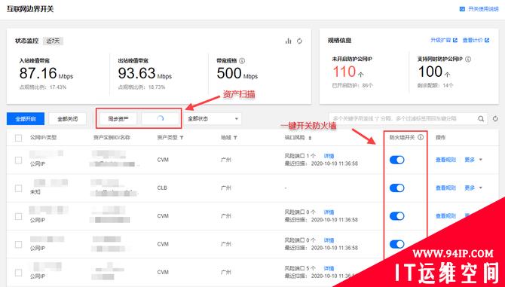The width and height of the screenshot is (505, 287).
Task: Click the 100 supported IP count
Action: coord(430,72)
